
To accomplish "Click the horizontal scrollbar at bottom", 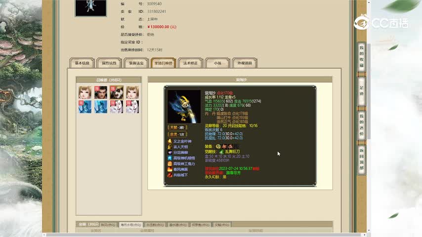I will [204, 235].
